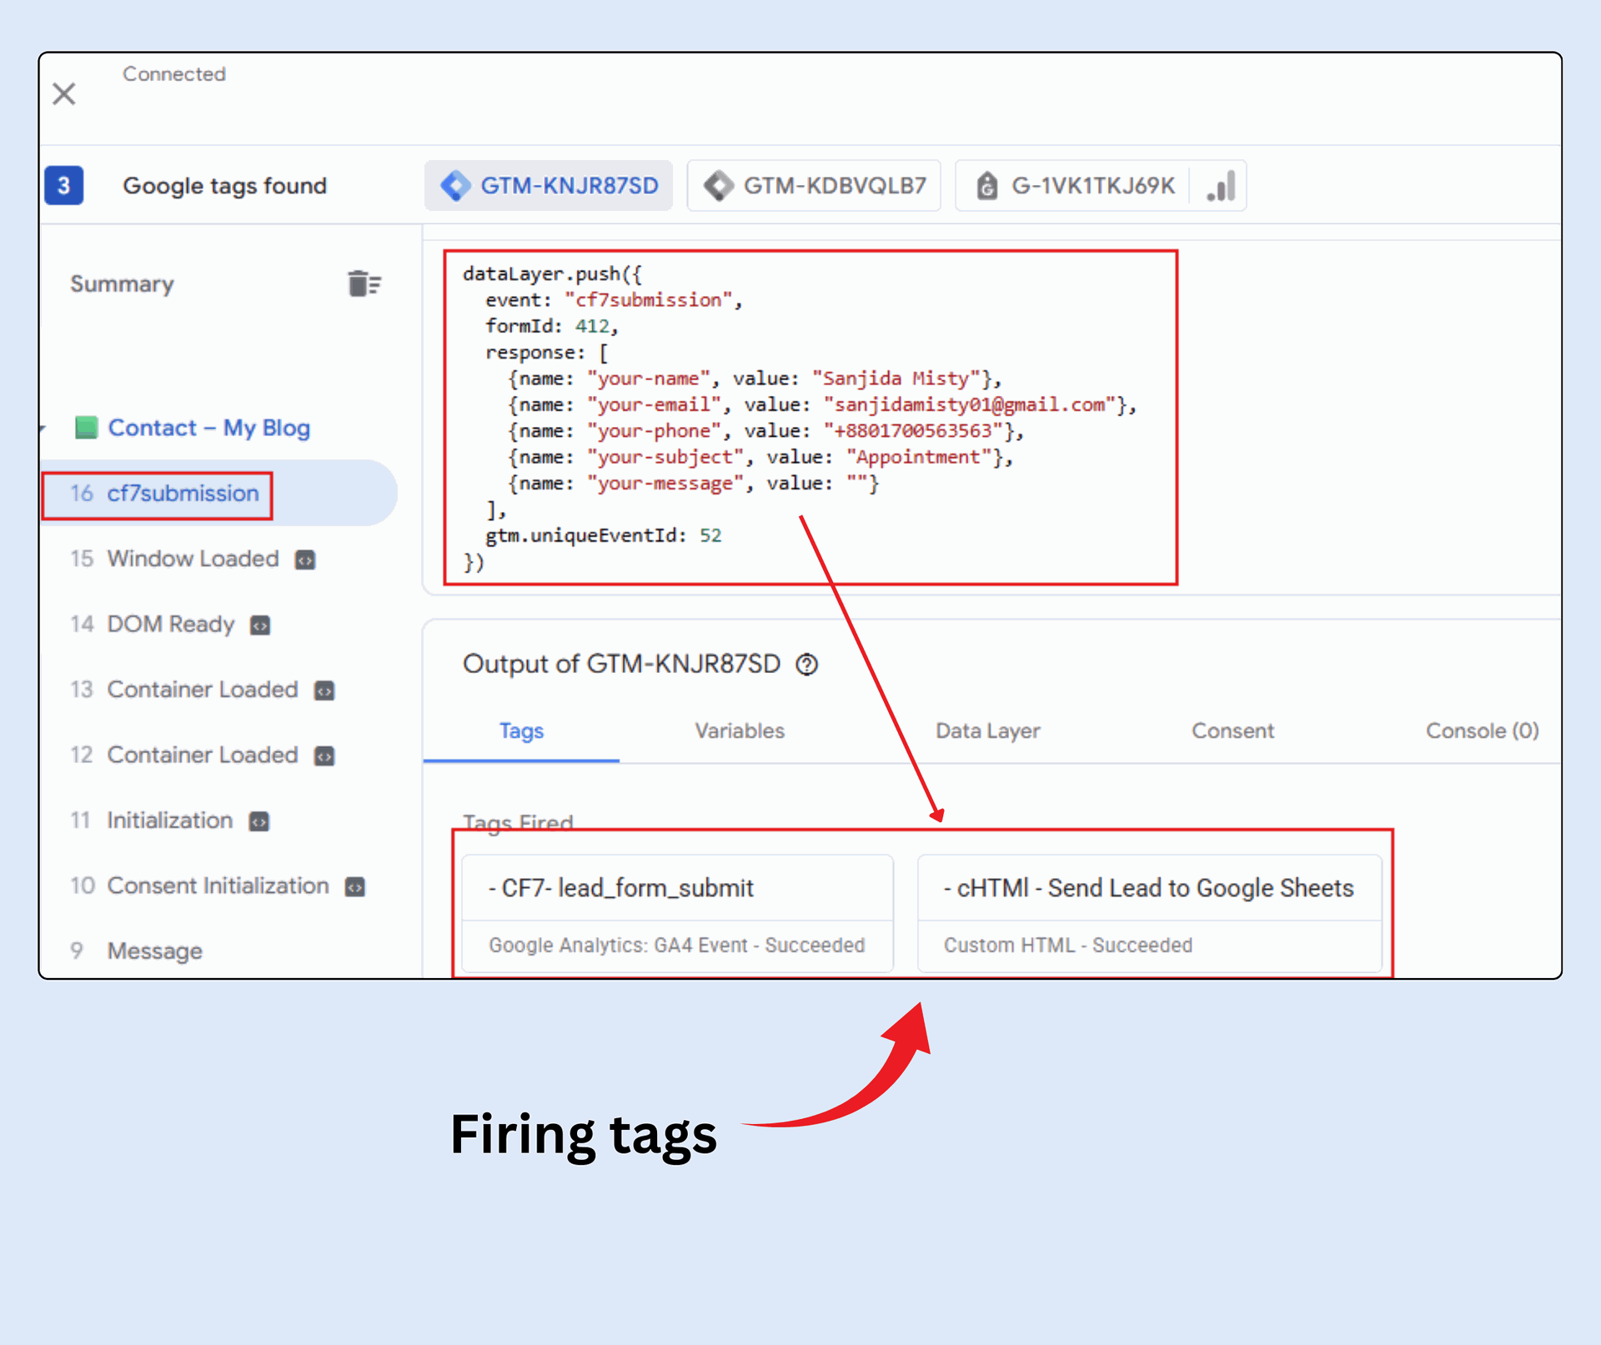Select GTM-KDBVQLB7 container chip
This screenshot has height=1345, width=1601.
tap(815, 185)
